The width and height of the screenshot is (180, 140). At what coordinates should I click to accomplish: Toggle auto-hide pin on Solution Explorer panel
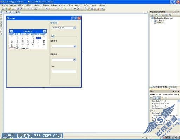(x=176, y=12)
